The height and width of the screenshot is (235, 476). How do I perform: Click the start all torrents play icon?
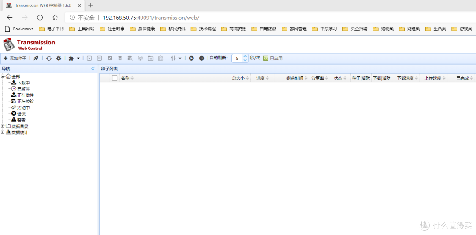pyautogui.click(x=191, y=58)
